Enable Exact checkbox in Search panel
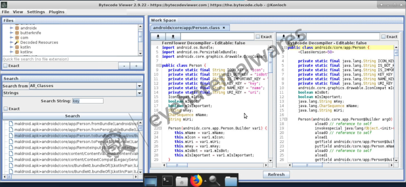This screenshot has width=406, height=187. click(x=6, y=109)
